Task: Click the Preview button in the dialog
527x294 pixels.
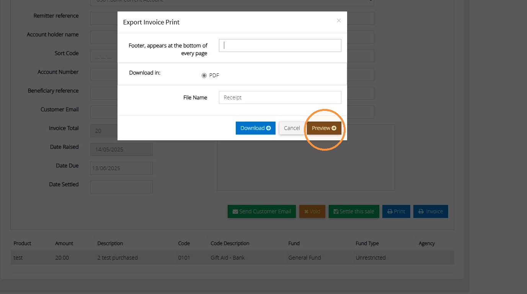Action: coord(324,128)
